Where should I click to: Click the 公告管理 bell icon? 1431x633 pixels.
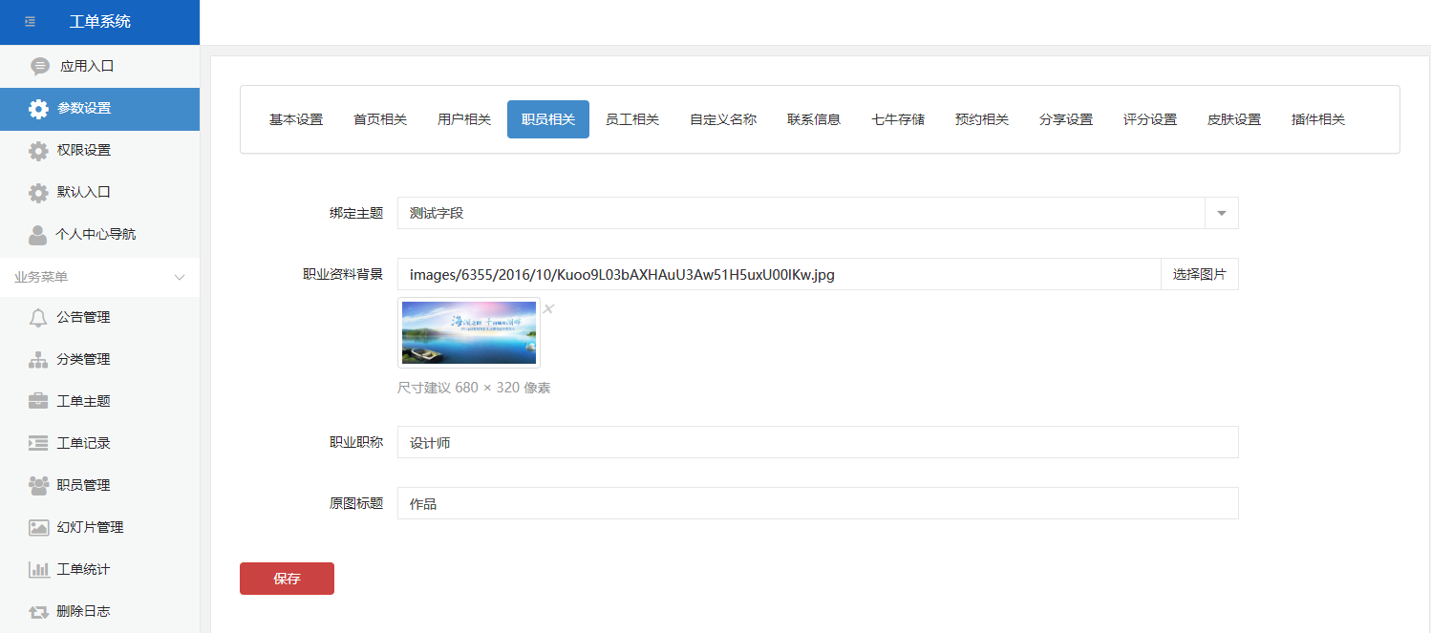38,318
